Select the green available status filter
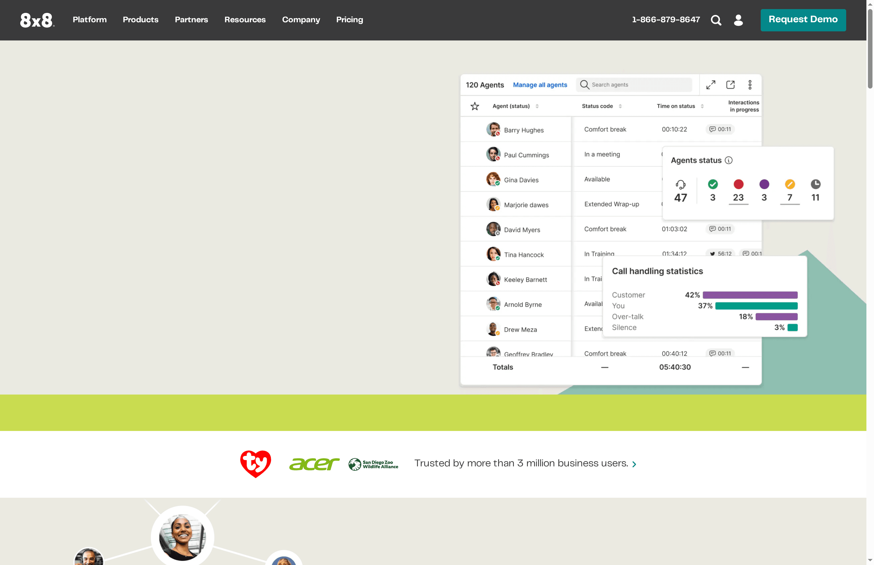874x565 pixels. click(713, 184)
